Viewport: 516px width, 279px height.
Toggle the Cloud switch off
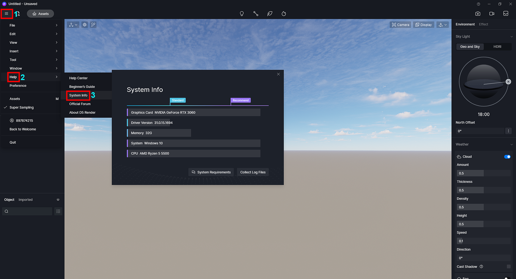(x=507, y=156)
